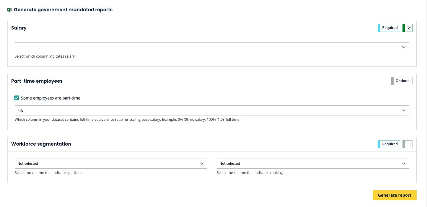Image resolution: width=427 pixels, height=207 pixels.
Task: Open the empty salary column dropdown
Action: (x=207, y=47)
